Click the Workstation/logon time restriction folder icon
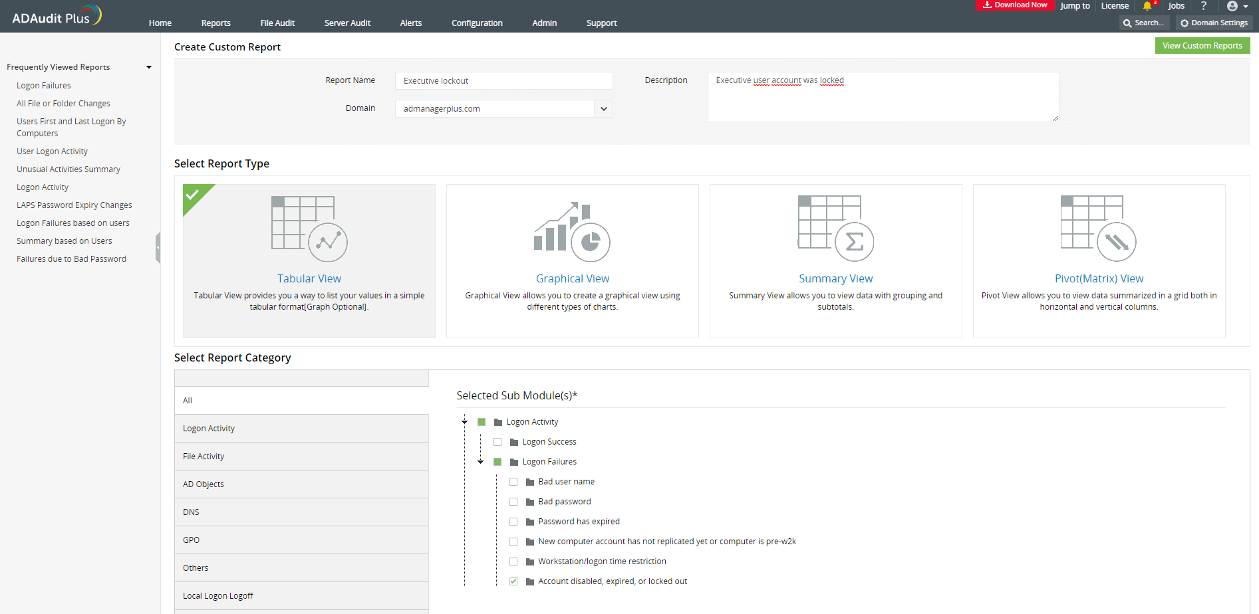1259x614 pixels. [x=530, y=562]
